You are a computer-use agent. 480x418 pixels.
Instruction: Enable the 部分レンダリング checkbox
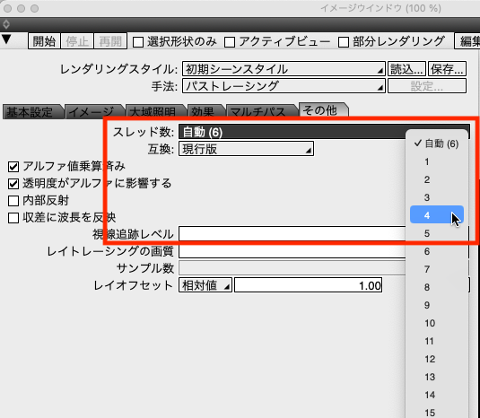[343, 42]
